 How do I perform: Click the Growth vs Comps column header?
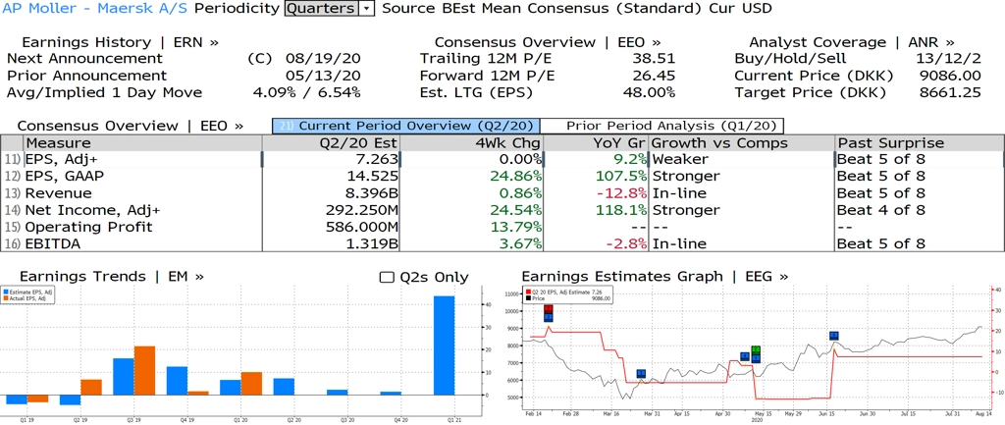742,143
